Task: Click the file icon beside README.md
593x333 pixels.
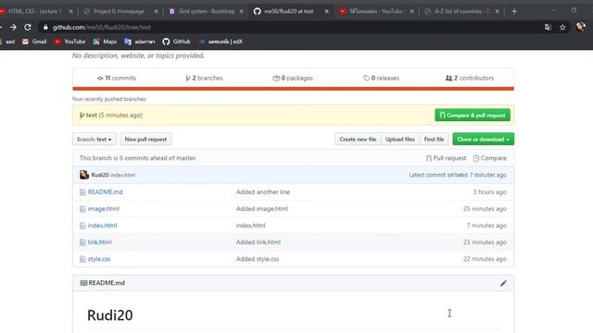Action: pos(82,192)
